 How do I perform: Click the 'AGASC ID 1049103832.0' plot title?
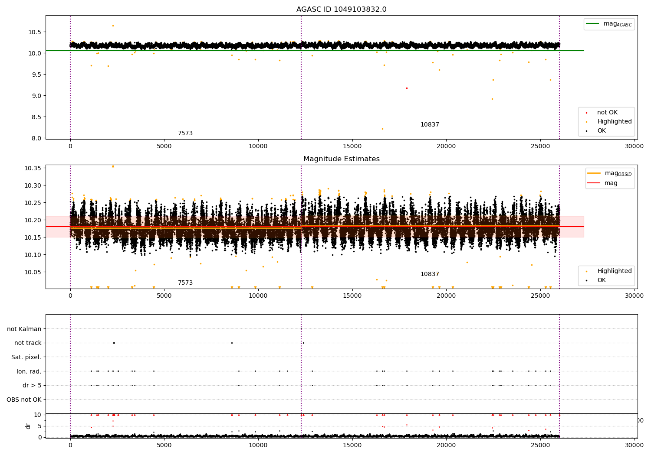coord(341,10)
